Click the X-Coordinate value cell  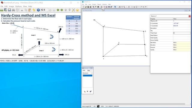[182, 23]
